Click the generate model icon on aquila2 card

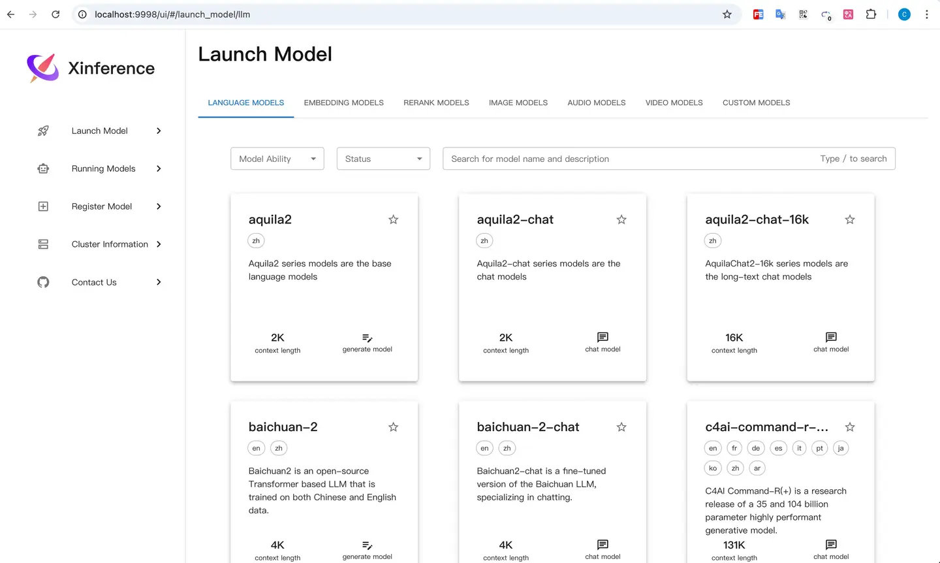(367, 338)
